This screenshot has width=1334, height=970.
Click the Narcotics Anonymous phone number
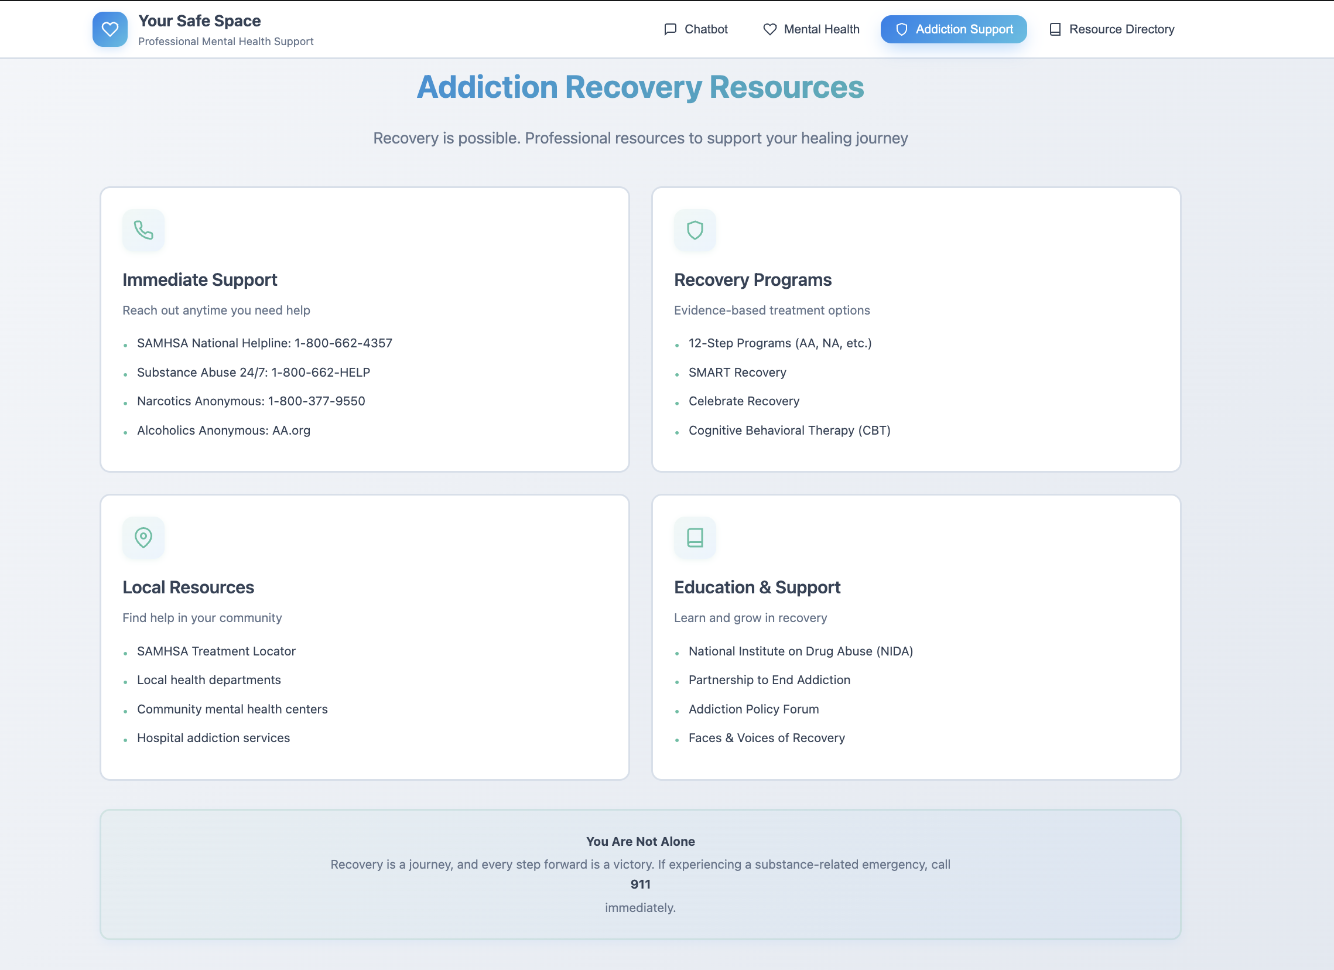click(316, 401)
